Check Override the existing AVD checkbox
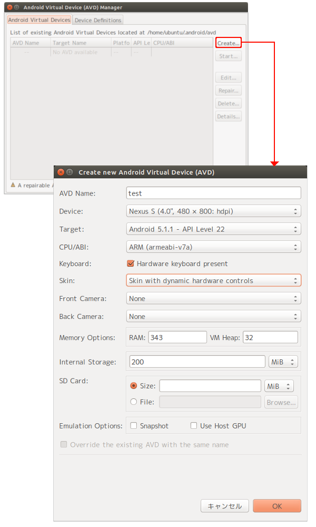Image resolution: width=316 pixels, height=527 pixels. tap(64, 444)
